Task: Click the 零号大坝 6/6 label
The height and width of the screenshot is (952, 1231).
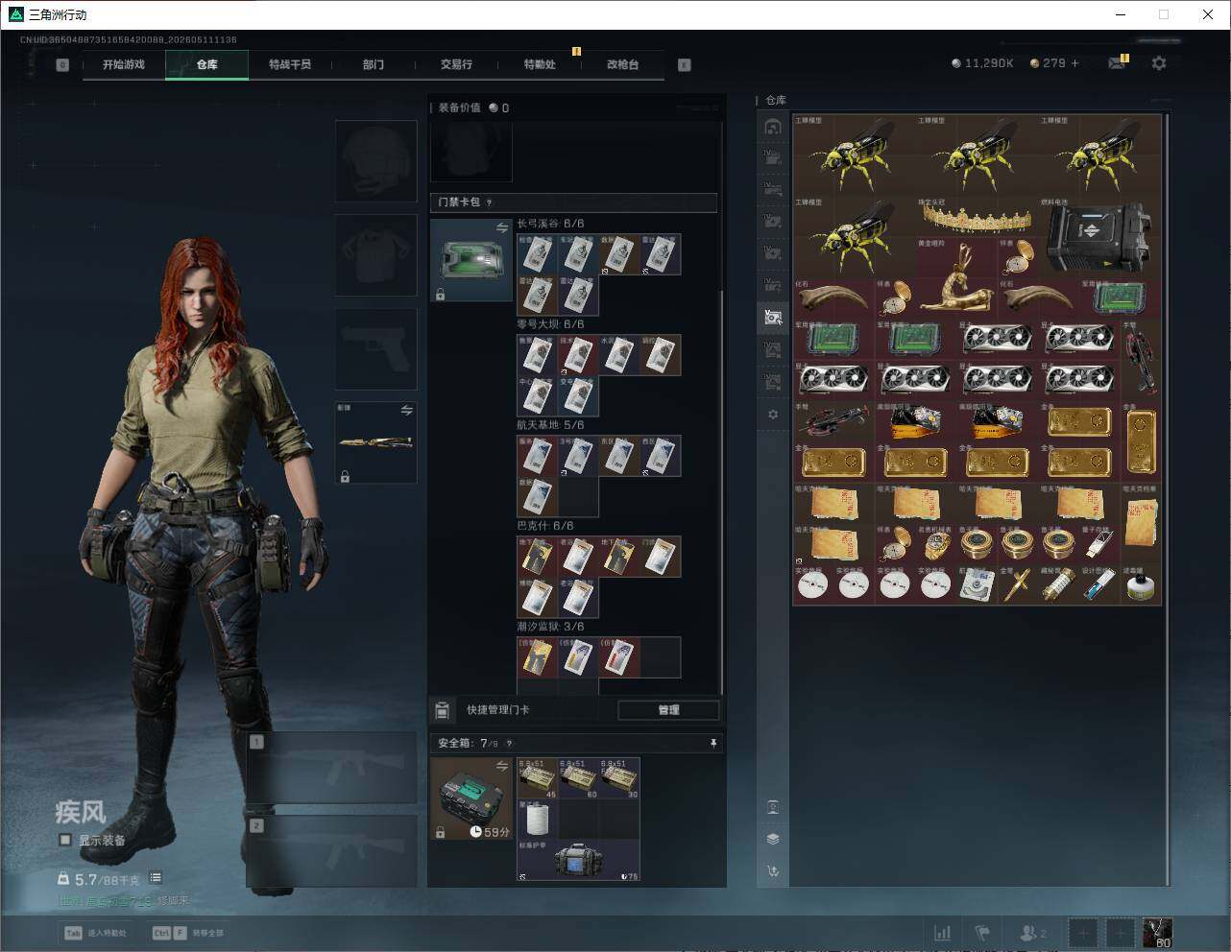Action: click(550, 324)
